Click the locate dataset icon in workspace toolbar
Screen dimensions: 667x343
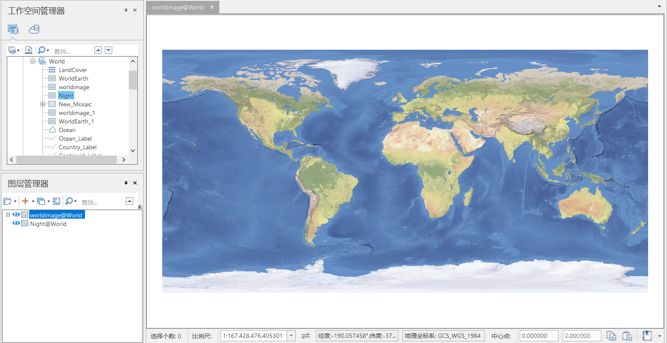(x=28, y=50)
